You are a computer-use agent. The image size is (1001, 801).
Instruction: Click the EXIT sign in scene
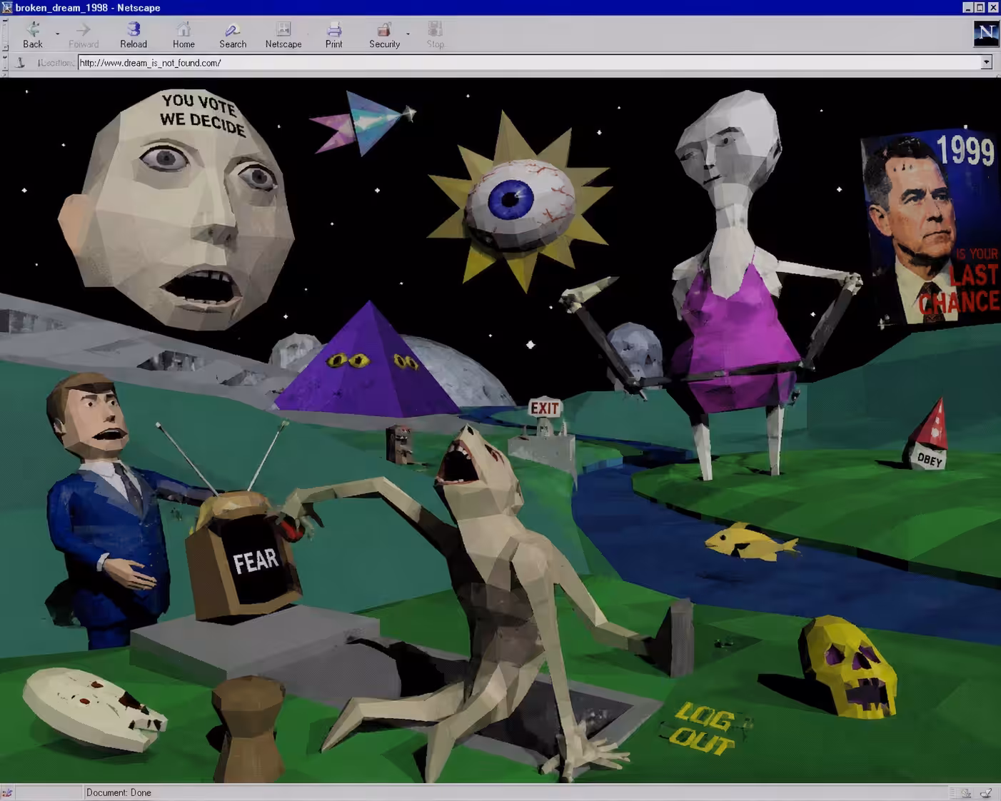coord(545,408)
